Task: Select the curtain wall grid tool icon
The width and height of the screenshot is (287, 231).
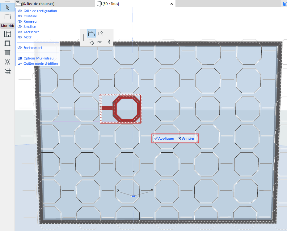Action: 7,34
